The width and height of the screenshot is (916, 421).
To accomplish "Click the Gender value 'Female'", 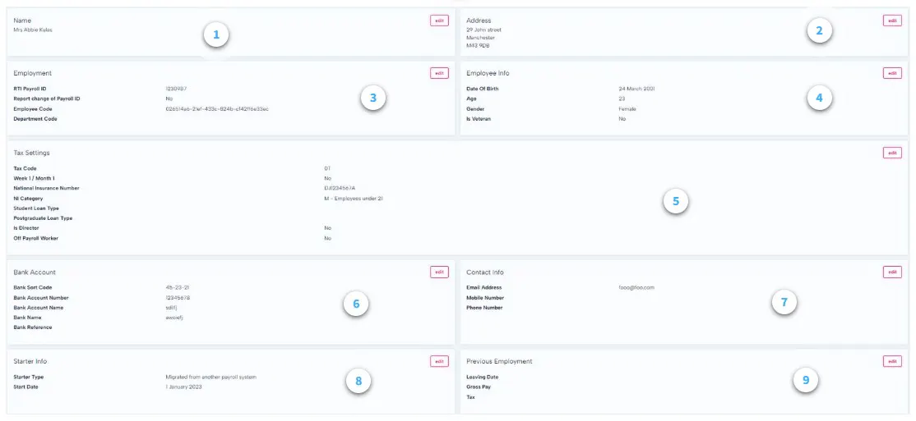I will 627,108.
